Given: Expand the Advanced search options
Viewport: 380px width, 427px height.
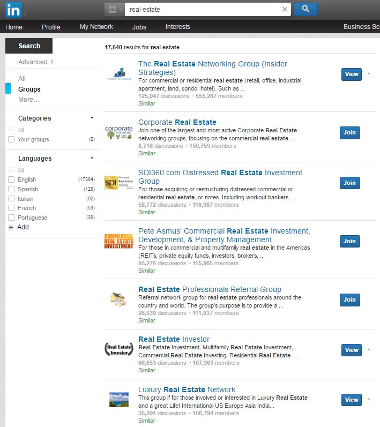Looking at the screenshot, I should click(35, 62).
